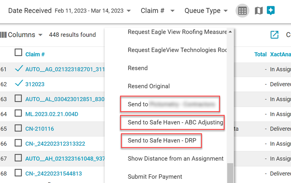Open claim link 312023
This screenshot has width=291, height=183.
[35, 84]
